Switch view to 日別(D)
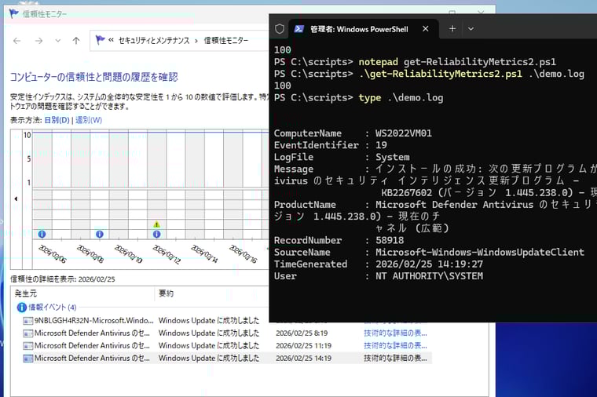The width and height of the screenshot is (597, 397). pyautogui.click(x=57, y=120)
